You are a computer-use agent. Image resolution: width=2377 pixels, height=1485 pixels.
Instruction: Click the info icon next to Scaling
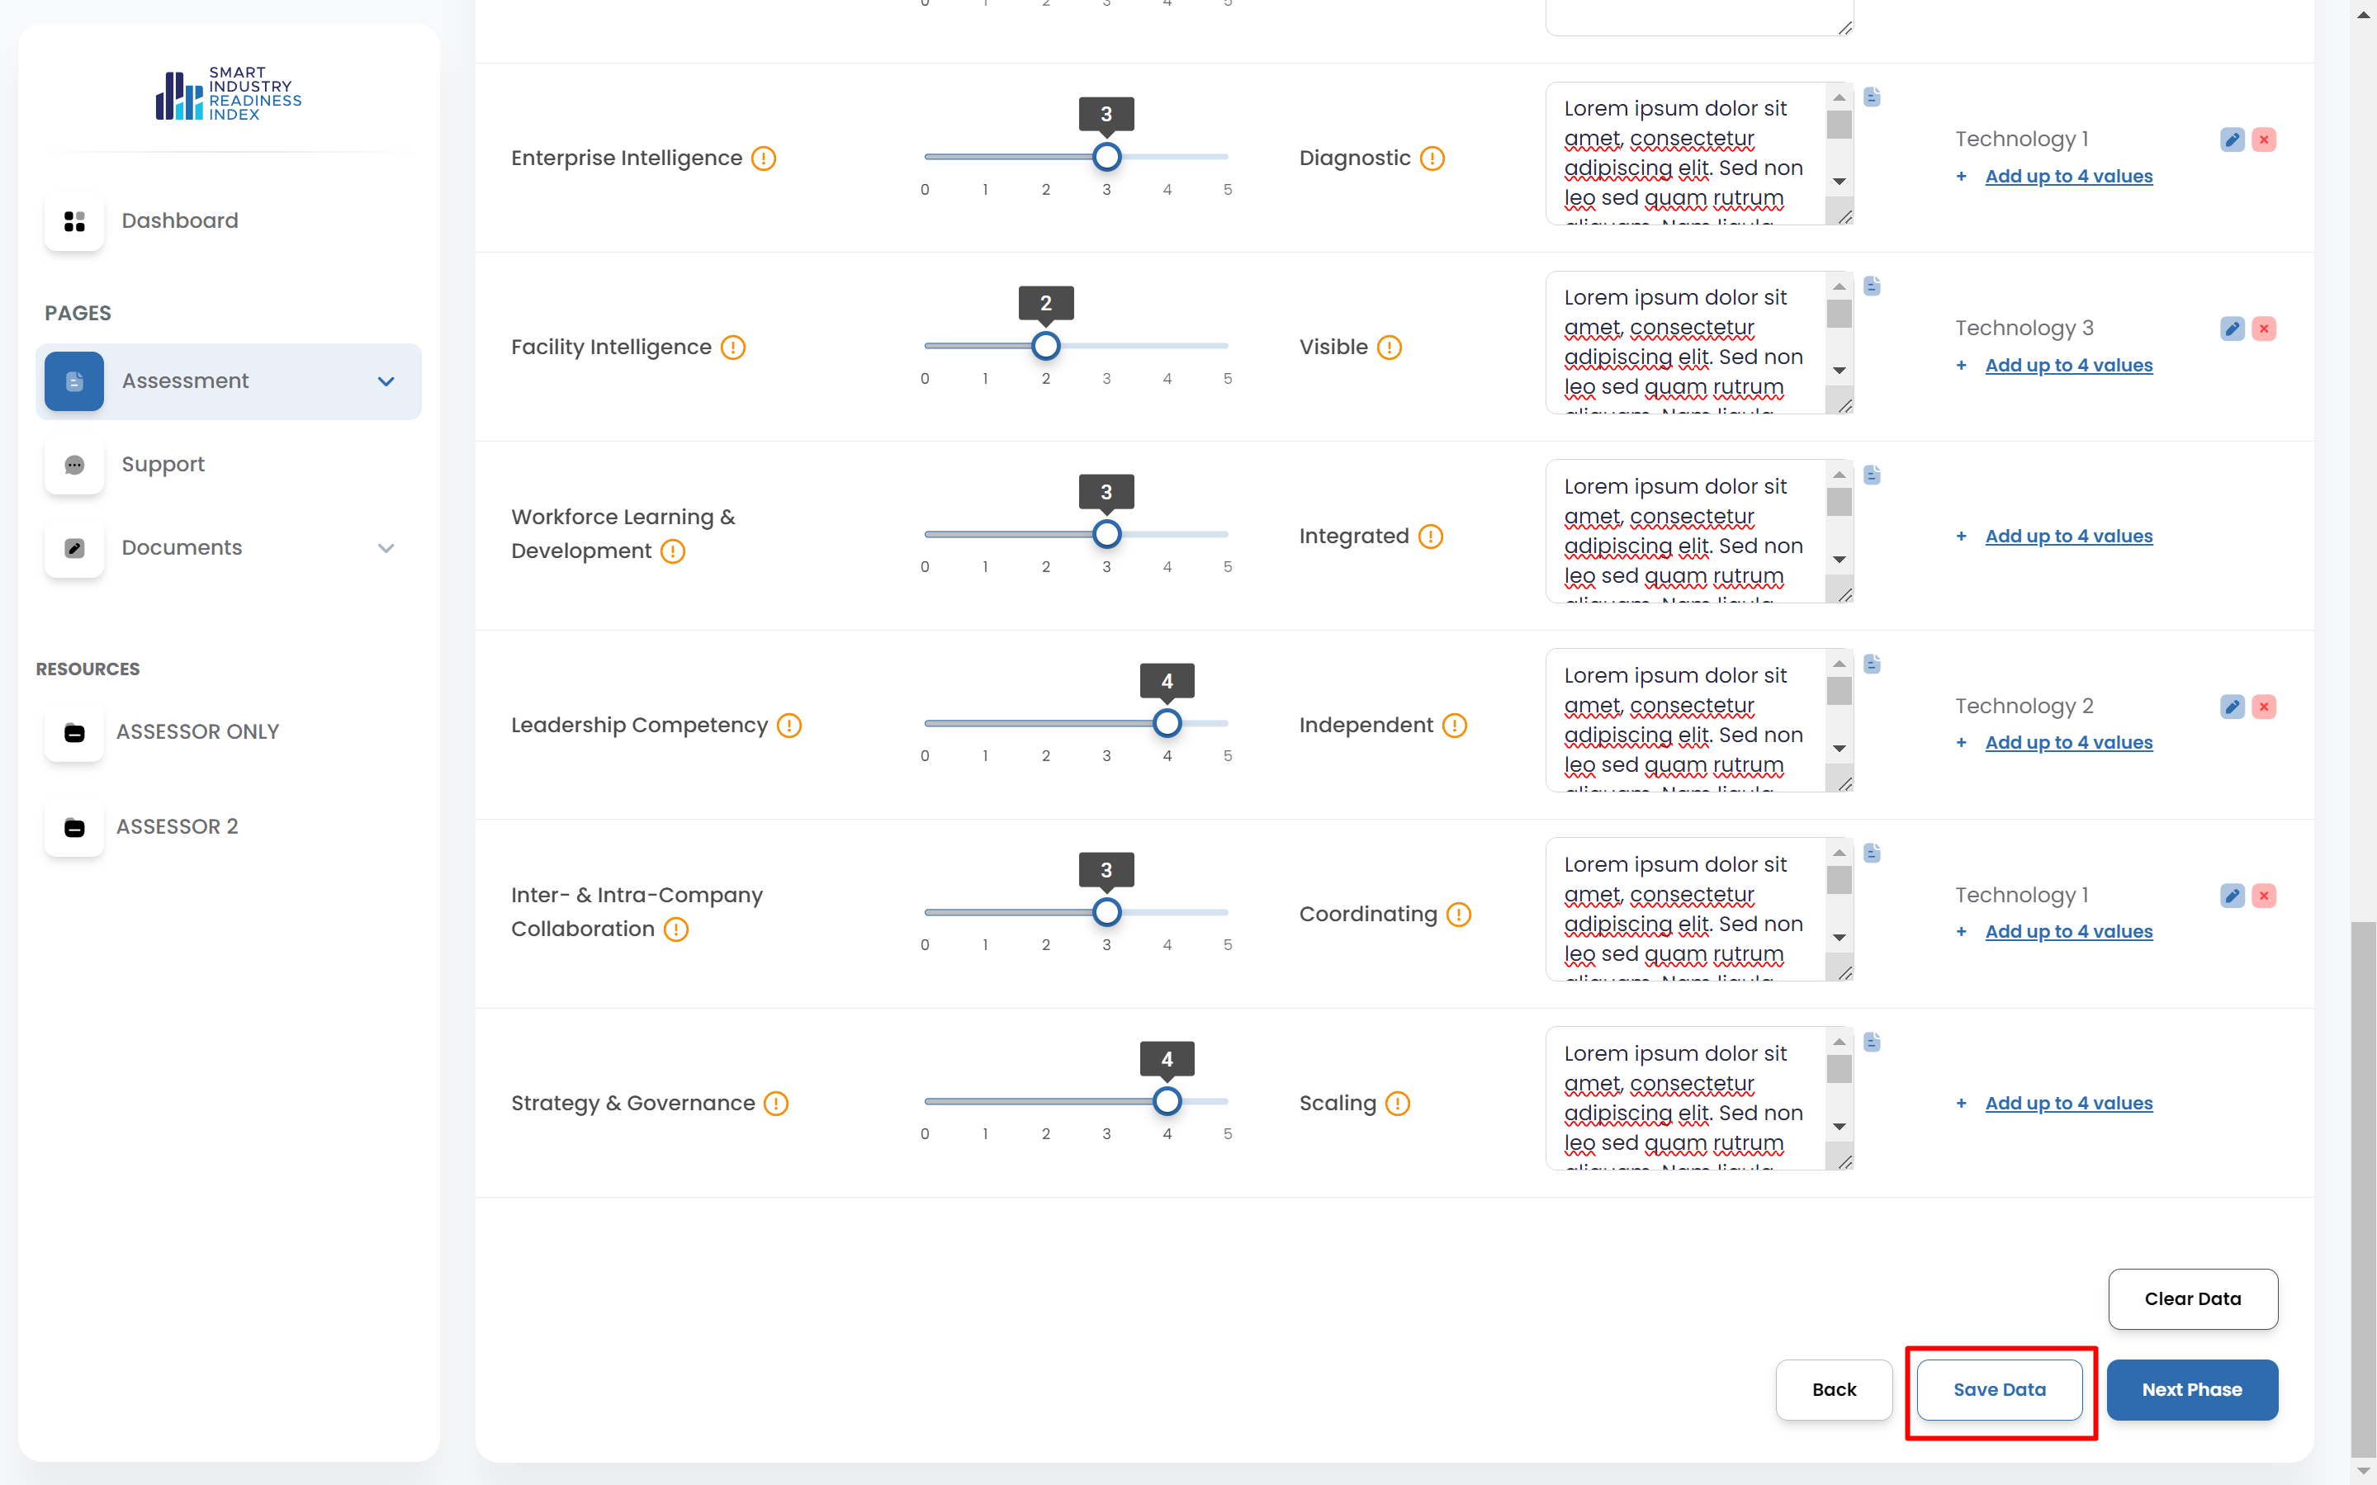[1397, 1104]
